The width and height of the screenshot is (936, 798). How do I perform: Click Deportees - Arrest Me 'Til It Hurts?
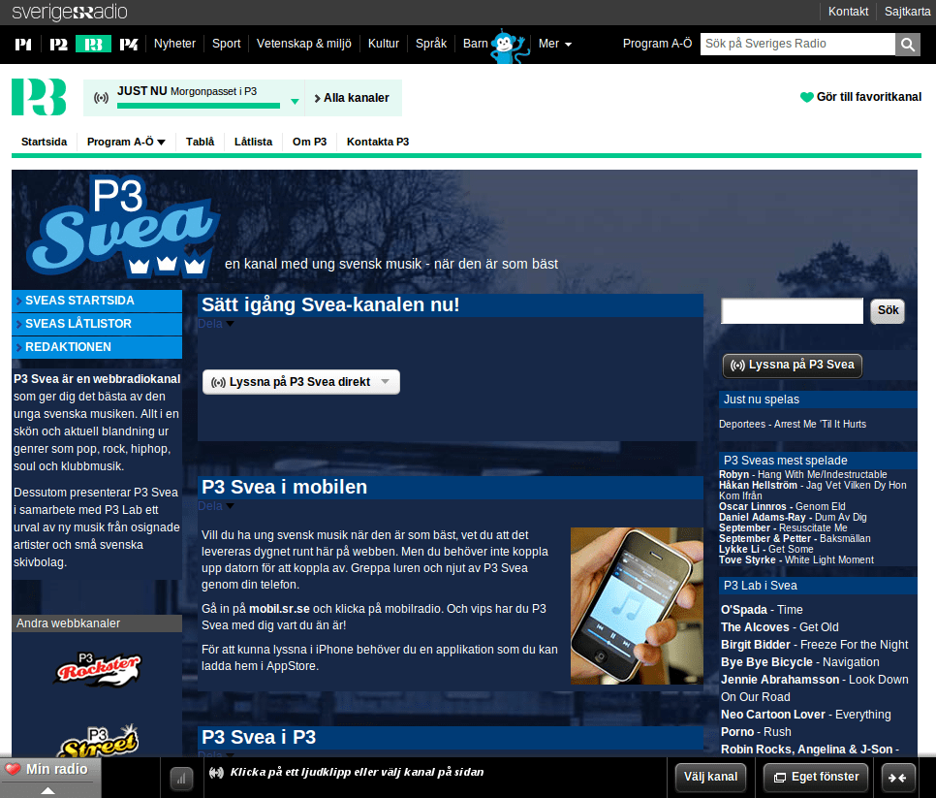tap(793, 424)
